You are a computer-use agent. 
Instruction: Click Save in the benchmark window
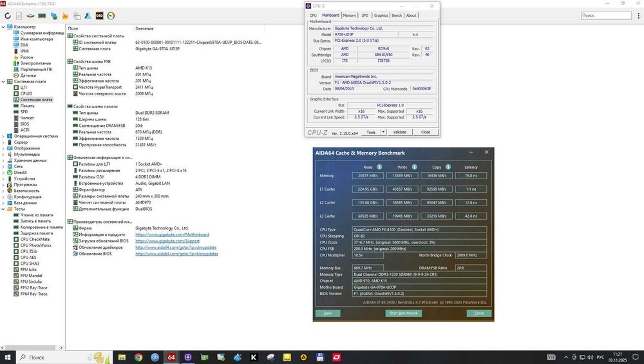pyautogui.click(x=327, y=313)
